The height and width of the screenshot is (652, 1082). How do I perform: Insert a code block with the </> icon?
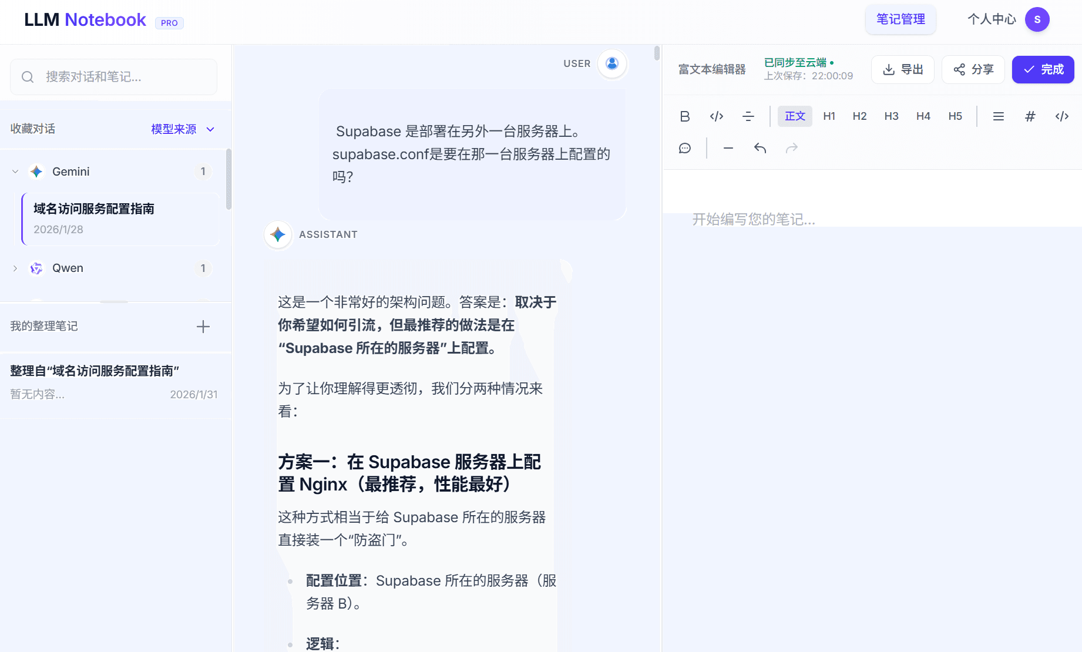(1061, 116)
